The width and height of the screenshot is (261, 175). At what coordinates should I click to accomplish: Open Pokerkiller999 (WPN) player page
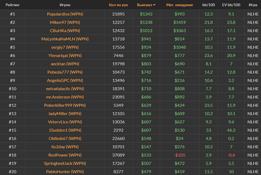[65, 105]
